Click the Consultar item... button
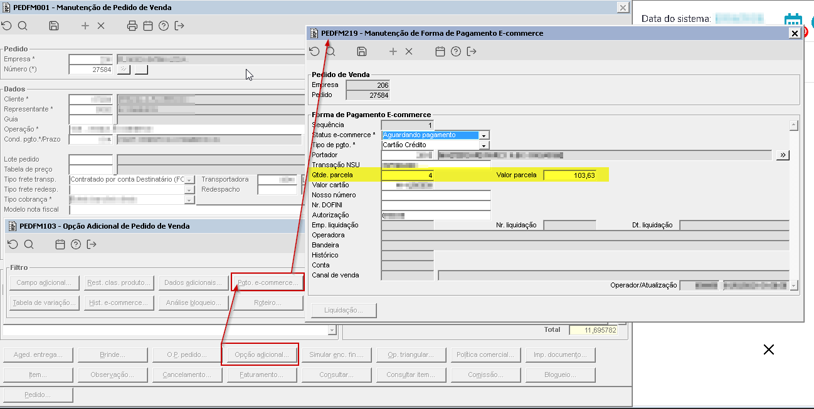 pos(411,375)
